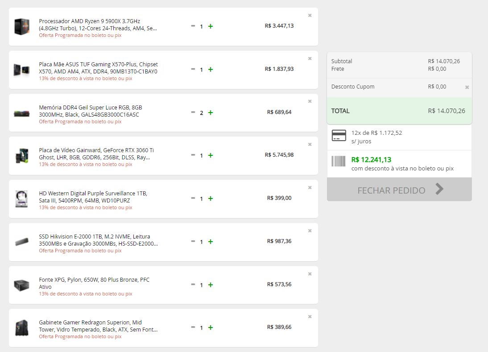Remove Western Digital Purple HD from cart
Screen dimensions: 488x352
(310, 187)
